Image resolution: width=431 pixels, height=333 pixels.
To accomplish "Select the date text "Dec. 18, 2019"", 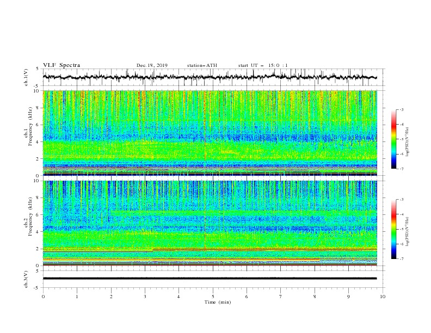I will pos(152,65).
